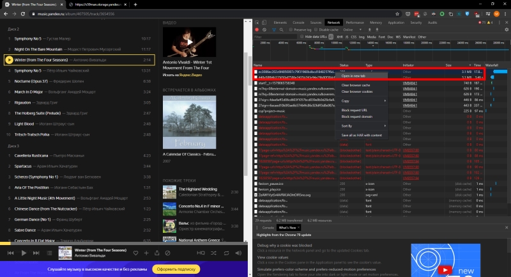Select Block request URL
Screen dimensions: 511x277
point(362,110)
